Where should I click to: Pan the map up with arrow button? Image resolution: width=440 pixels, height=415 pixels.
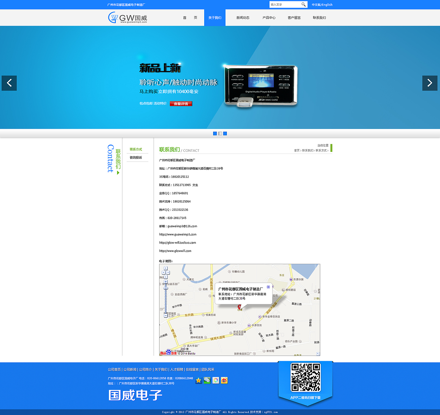click(166, 268)
